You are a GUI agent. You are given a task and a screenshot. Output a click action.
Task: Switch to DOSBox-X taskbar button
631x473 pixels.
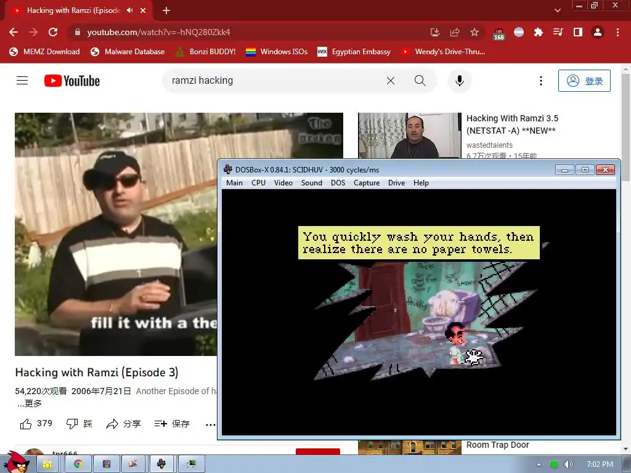pyautogui.click(x=161, y=464)
